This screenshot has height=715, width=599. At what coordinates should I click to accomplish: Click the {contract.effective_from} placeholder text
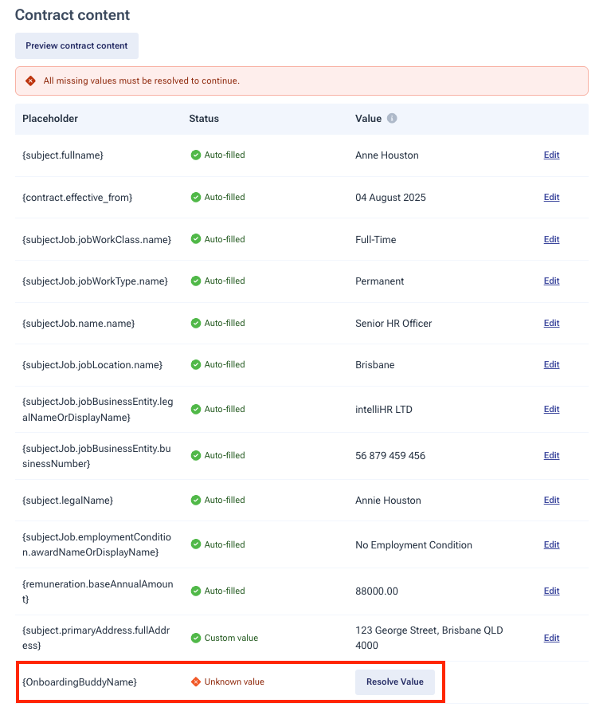coord(77,198)
